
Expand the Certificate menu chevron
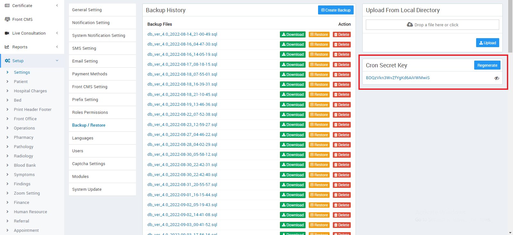coord(57,5)
